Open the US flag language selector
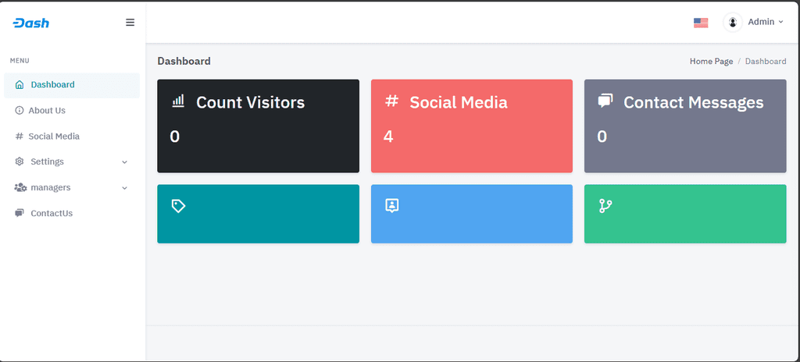The image size is (800, 362). 701,23
